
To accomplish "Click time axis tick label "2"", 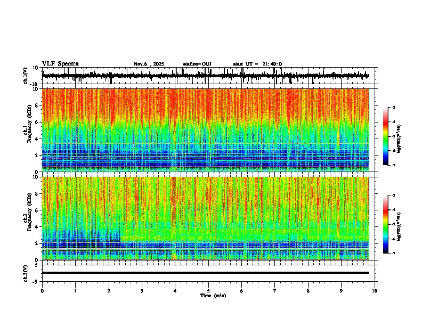I will click(109, 291).
